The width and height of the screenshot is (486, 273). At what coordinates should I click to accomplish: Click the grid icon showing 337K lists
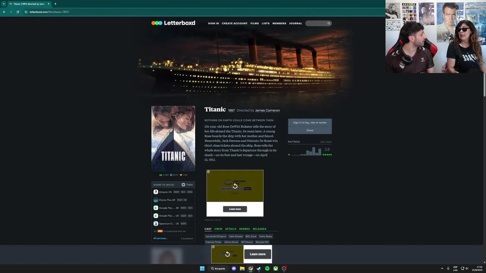pos(171,175)
